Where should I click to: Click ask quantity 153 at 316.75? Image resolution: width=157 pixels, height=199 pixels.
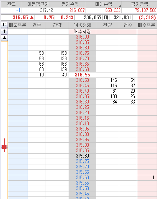63,53
